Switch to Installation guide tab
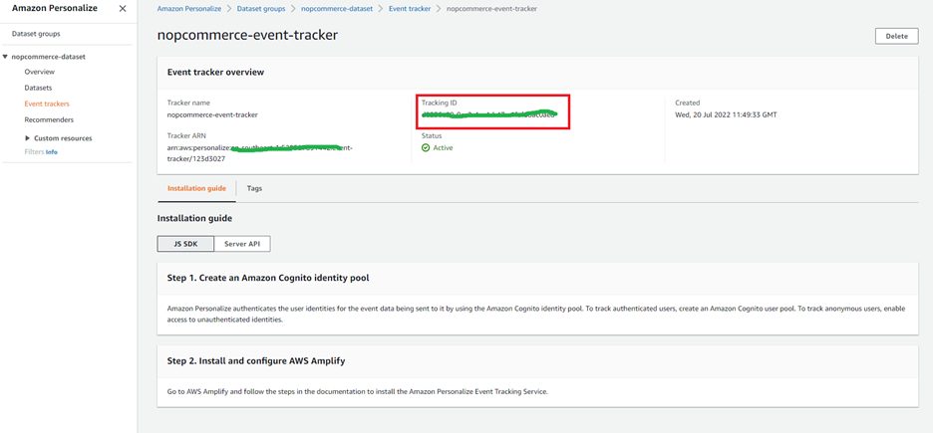The width and height of the screenshot is (933, 433). 196,188
